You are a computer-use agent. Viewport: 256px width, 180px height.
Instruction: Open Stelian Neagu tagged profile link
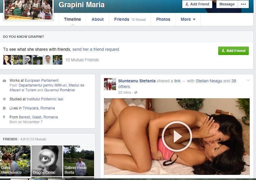[x=209, y=81]
